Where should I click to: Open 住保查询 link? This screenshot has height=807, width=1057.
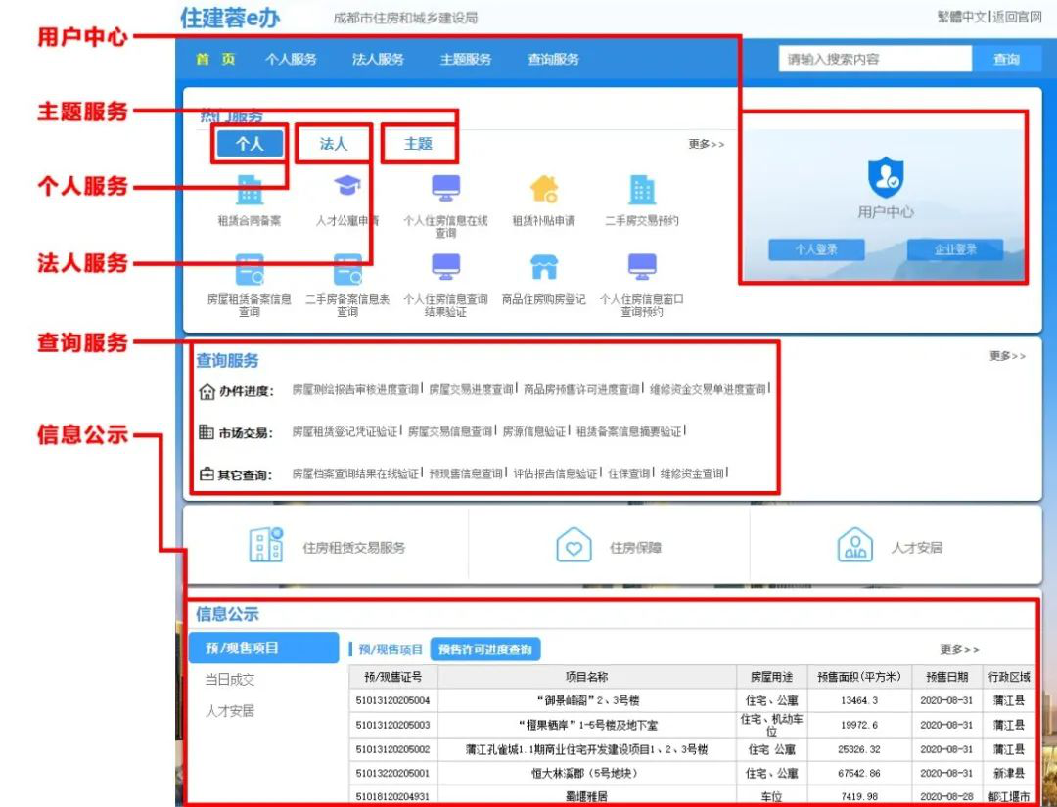click(629, 473)
